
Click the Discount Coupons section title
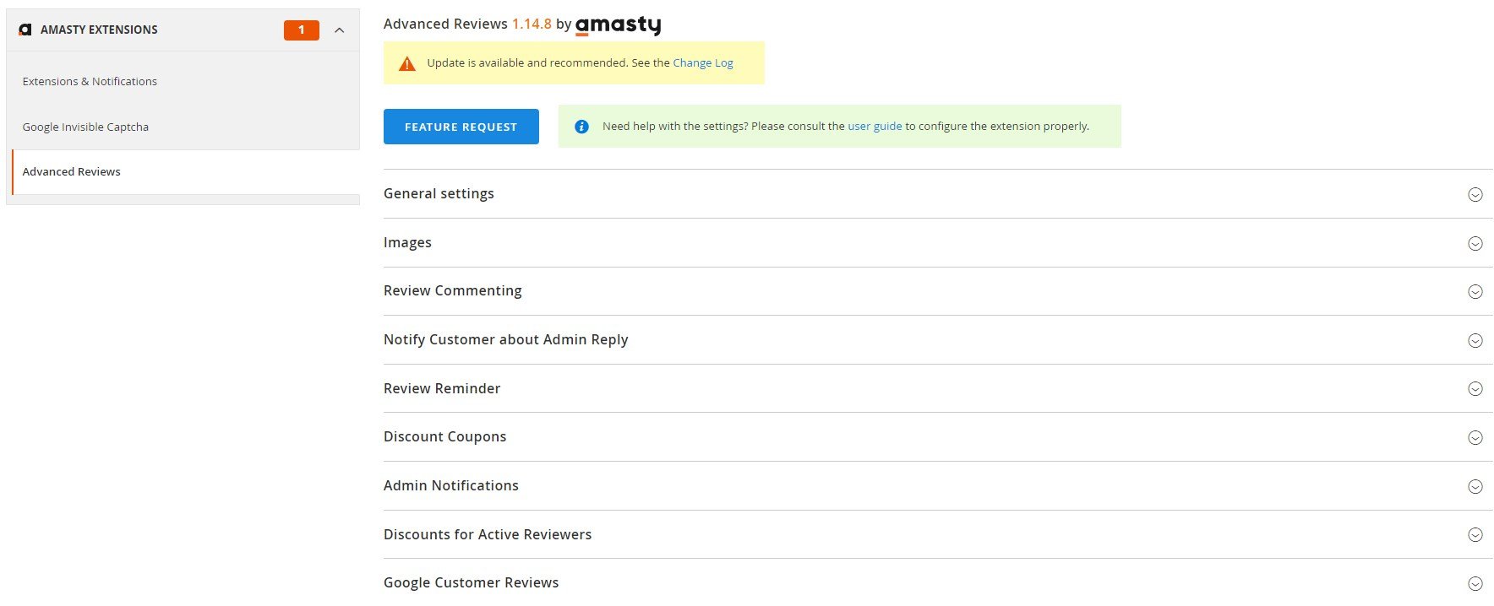(444, 436)
